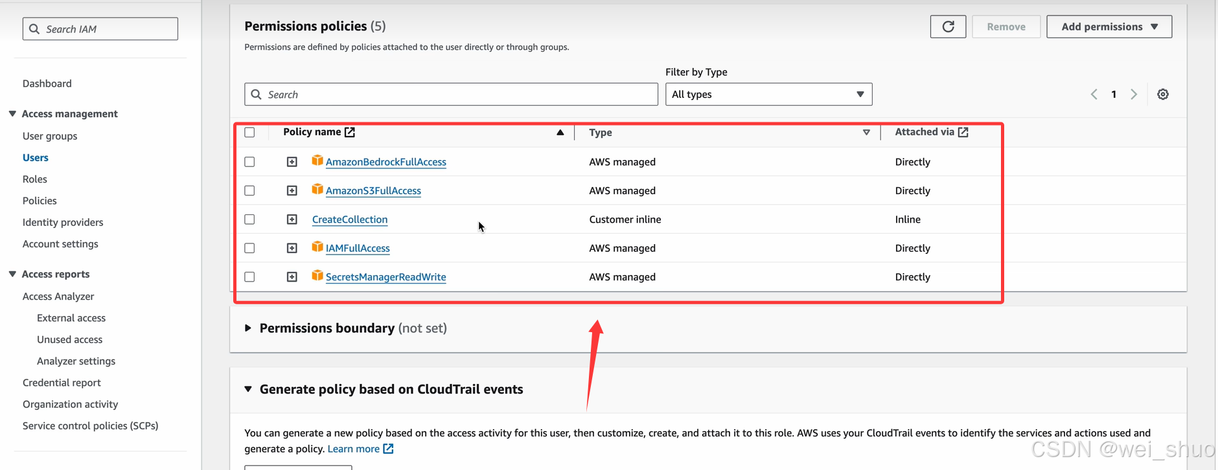Open Identity providers in the sidebar
1218x470 pixels.
pos(63,222)
